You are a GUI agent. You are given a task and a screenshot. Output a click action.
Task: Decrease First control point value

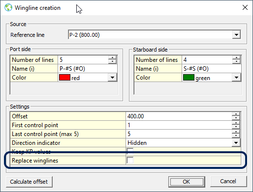236,127
